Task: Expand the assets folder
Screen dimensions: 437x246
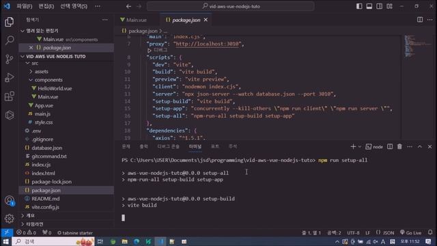Action: (x=66, y=71)
